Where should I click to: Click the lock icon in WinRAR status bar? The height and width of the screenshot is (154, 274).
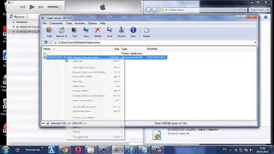pos(48,123)
